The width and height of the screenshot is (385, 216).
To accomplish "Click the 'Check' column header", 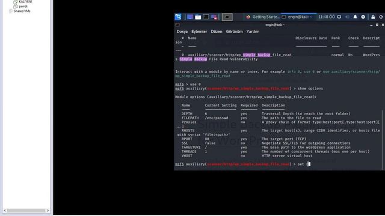I will click(353, 38).
